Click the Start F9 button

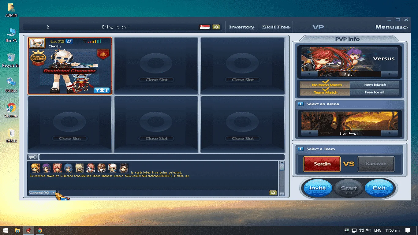click(x=349, y=189)
